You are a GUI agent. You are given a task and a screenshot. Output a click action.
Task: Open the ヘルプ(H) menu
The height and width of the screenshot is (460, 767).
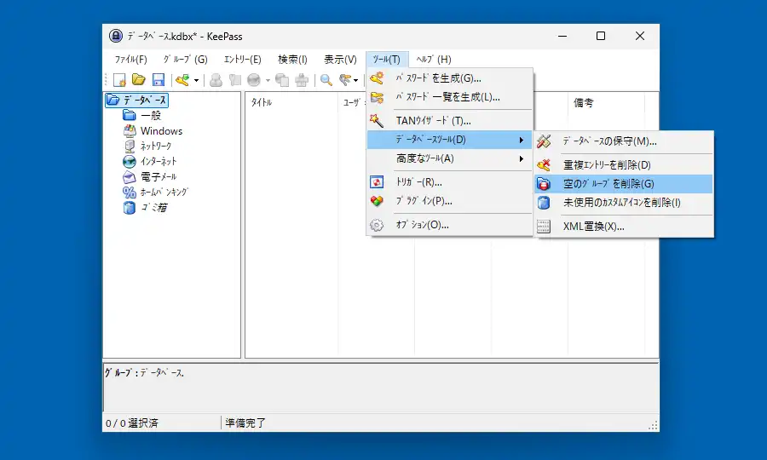tap(434, 59)
